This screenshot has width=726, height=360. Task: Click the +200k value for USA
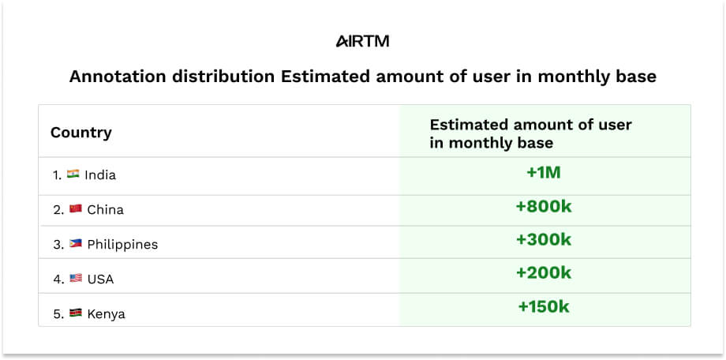coord(543,272)
